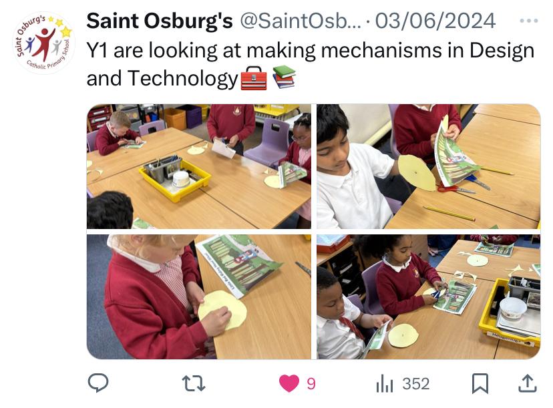The width and height of the screenshot is (553, 408).
Task: Open the 03/06/2024 tweet date
Action: tap(435, 21)
